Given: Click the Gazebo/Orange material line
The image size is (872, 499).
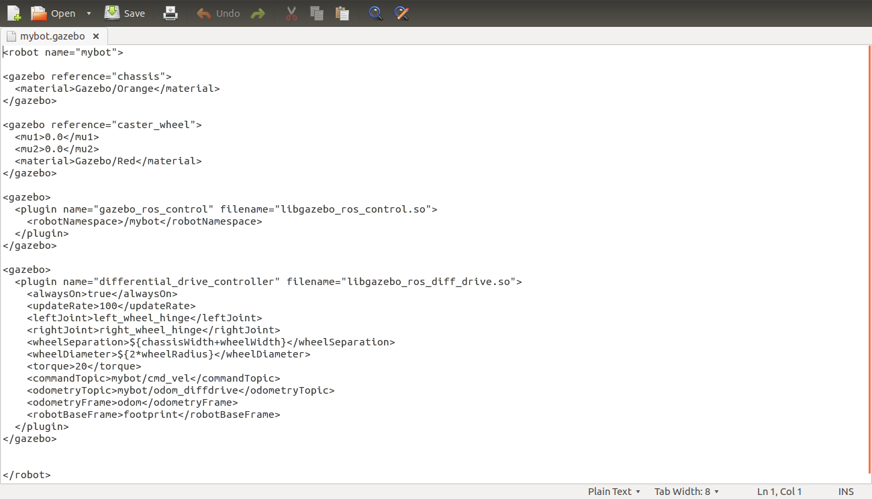Looking at the screenshot, I should tap(117, 89).
